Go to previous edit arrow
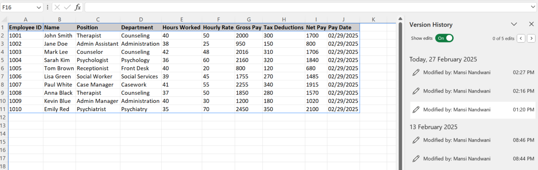Viewport: 538px width, 170px height. pyautogui.click(x=521, y=38)
